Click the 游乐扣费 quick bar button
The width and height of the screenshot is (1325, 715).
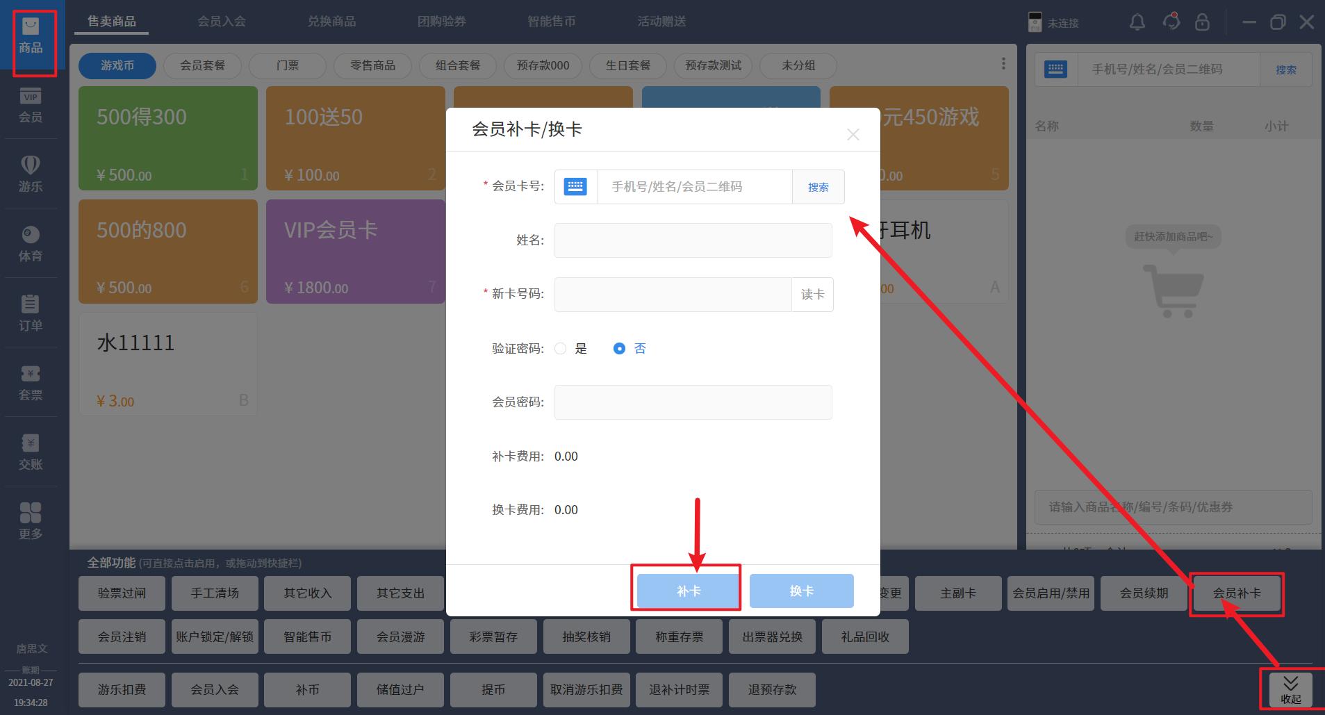122,690
